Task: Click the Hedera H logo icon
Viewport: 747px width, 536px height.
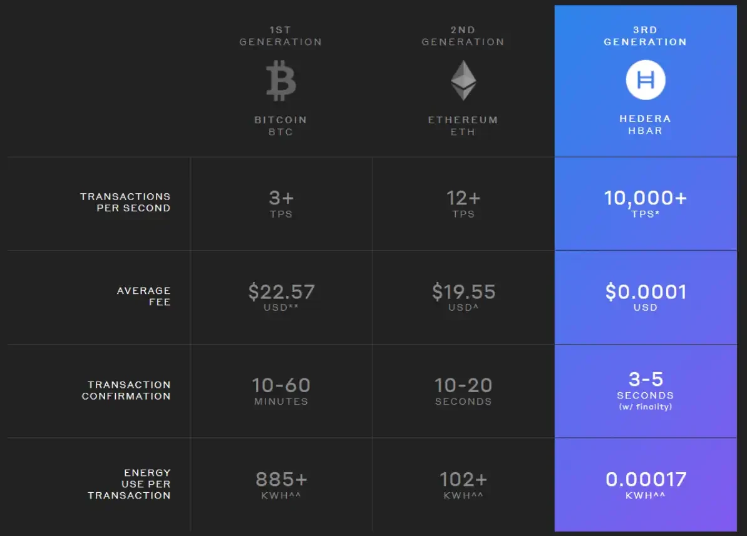Action: point(646,80)
